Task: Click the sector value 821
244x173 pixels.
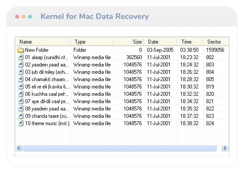Action: tap(210, 101)
